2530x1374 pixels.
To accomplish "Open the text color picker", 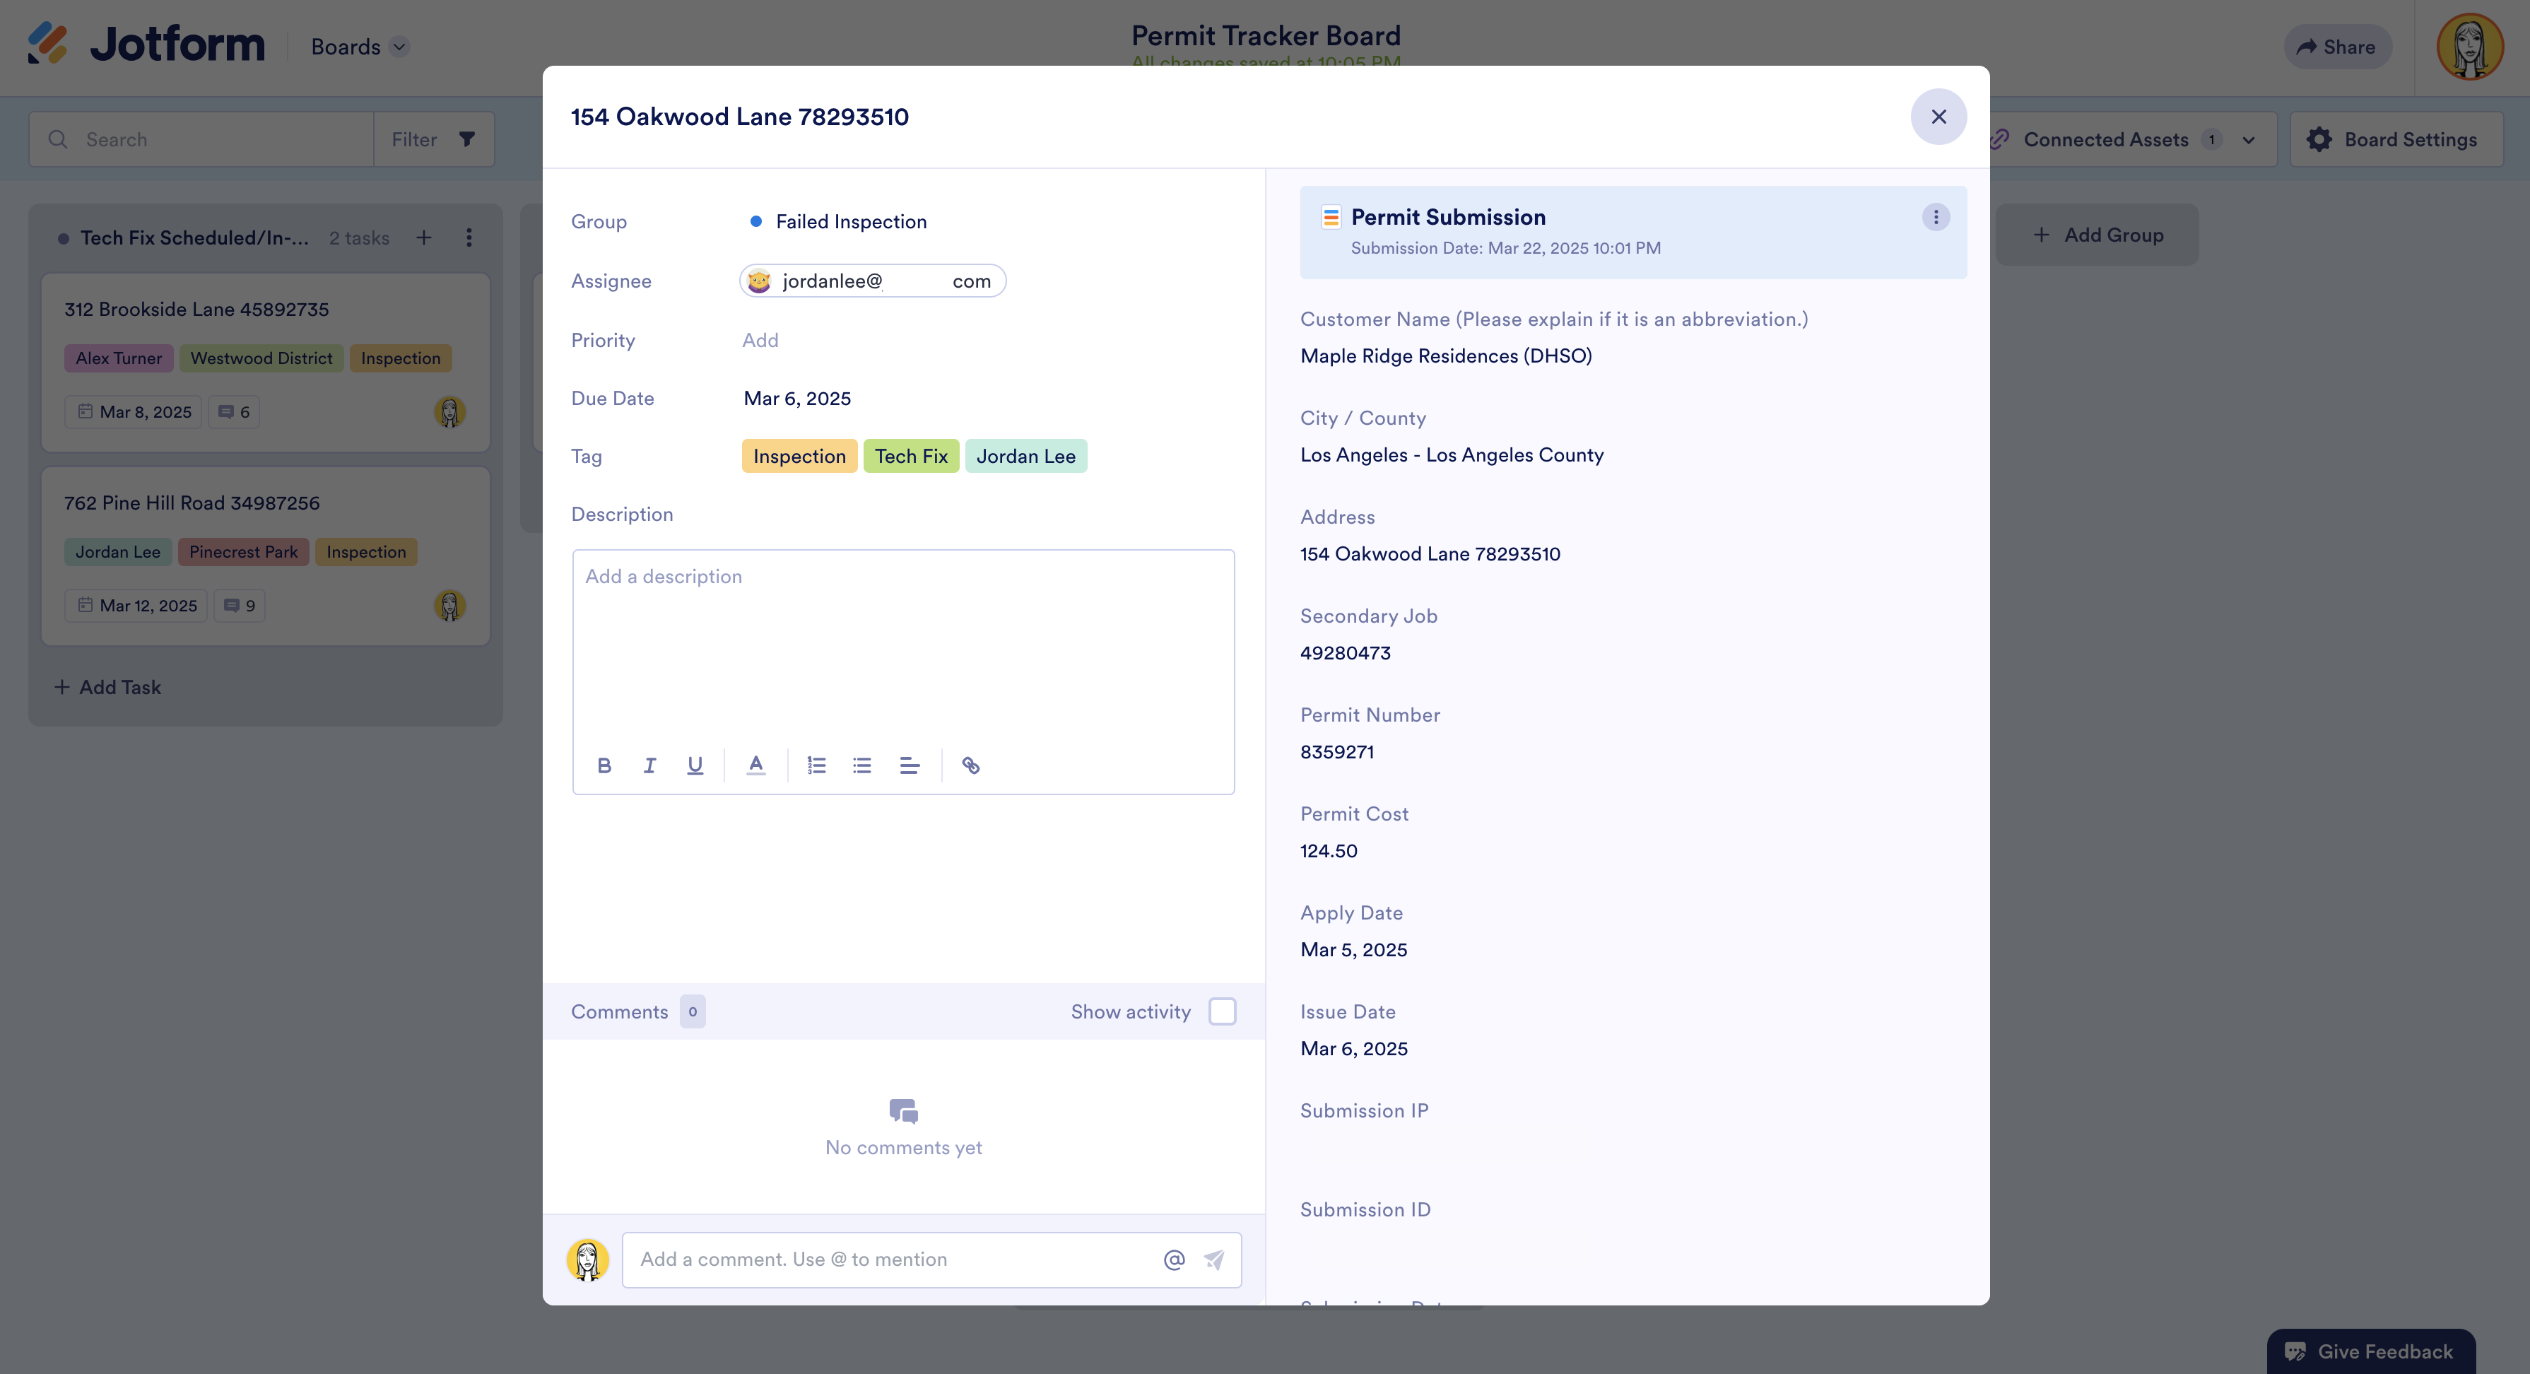I will click(x=755, y=765).
